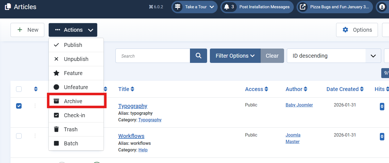Check the Workflows article checkbox

(19, 136)
